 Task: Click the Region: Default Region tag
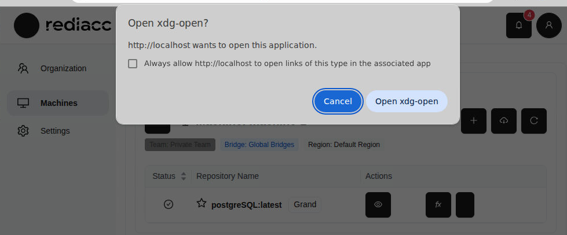point(344,145)
